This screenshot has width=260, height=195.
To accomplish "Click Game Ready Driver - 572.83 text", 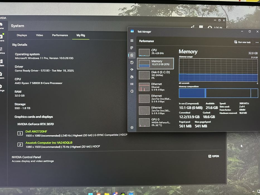I will (x=44, y=70).
